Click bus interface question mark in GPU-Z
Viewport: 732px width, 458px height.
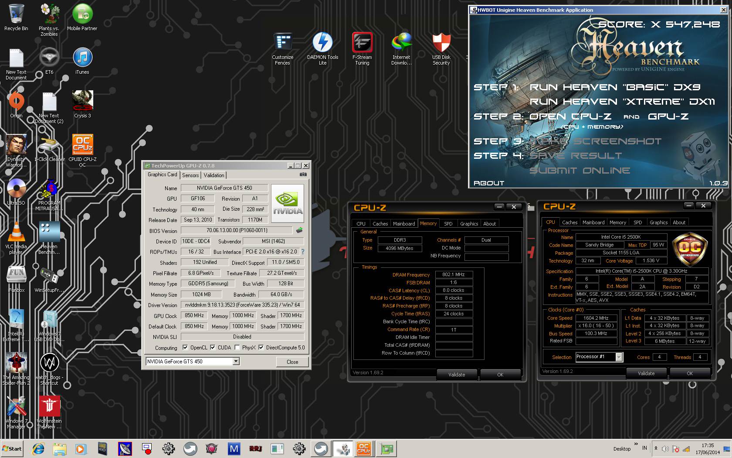(x=303, y=252)
